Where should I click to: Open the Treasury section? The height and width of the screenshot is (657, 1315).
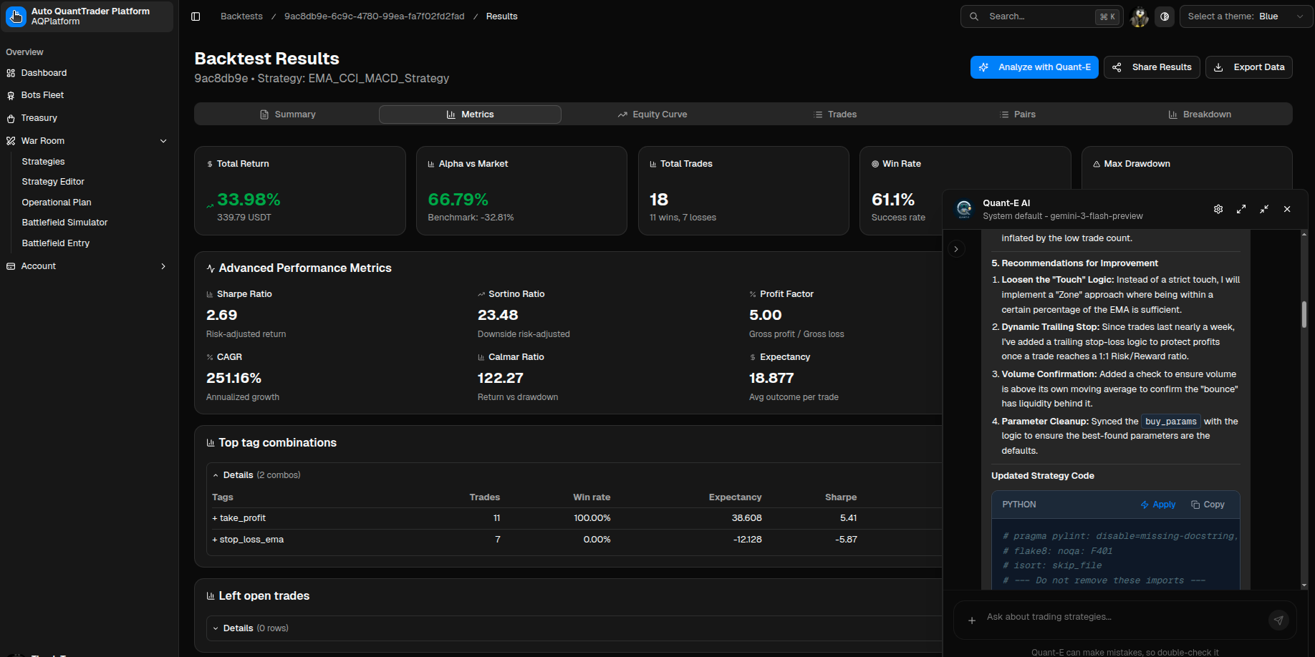[40, 117]
